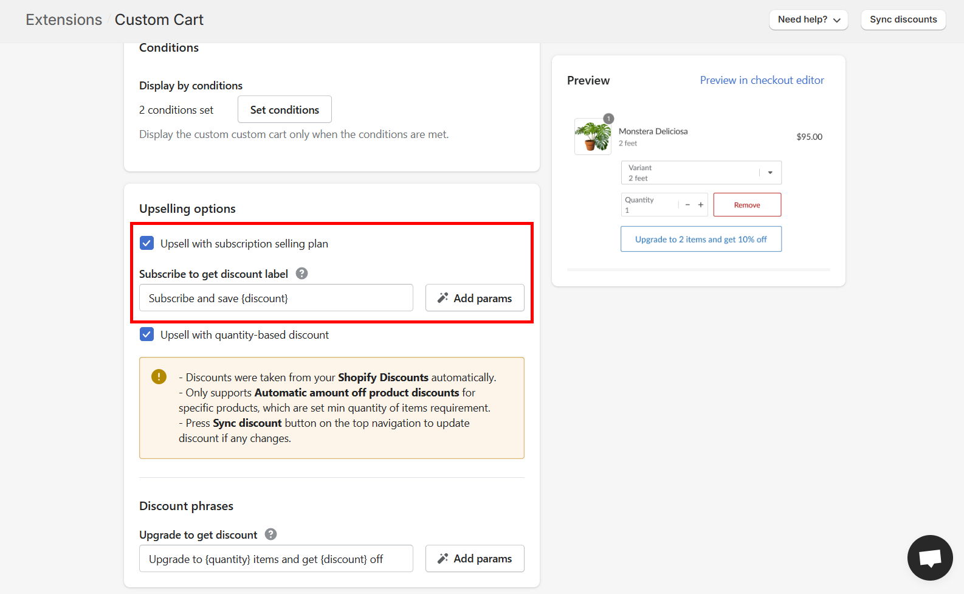
Task: Open Preview in checkout editor link
Action: 762,80
